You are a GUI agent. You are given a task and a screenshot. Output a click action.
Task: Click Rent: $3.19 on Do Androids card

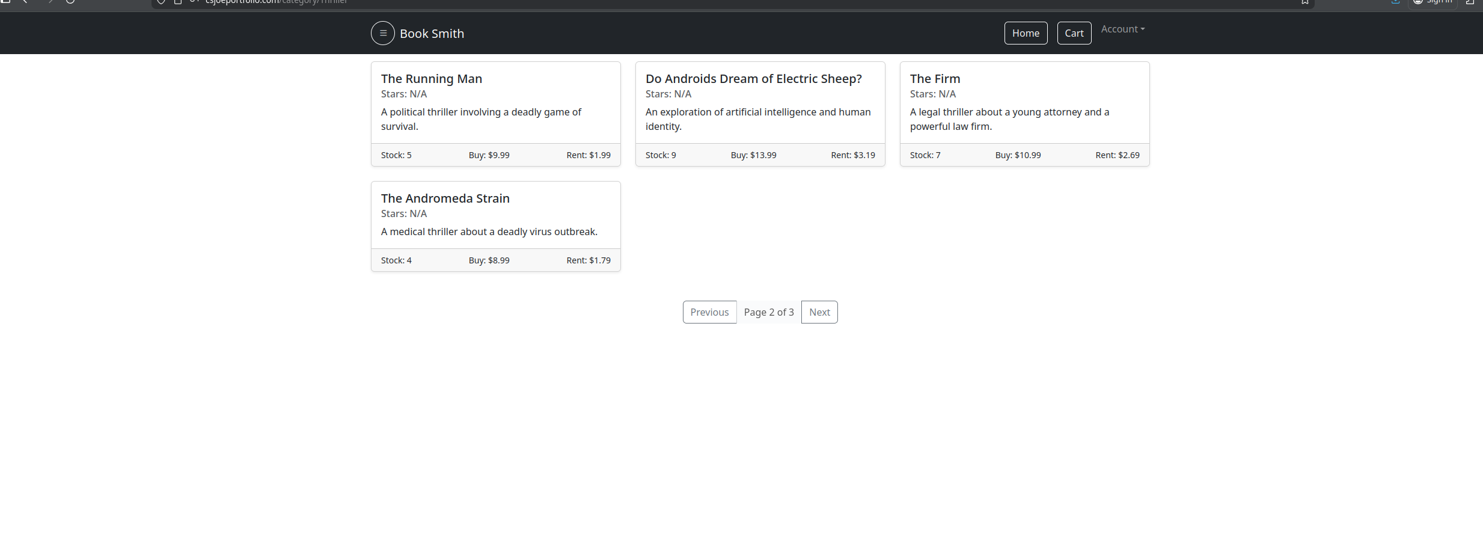pyautogui.click(x=852, y=155)
